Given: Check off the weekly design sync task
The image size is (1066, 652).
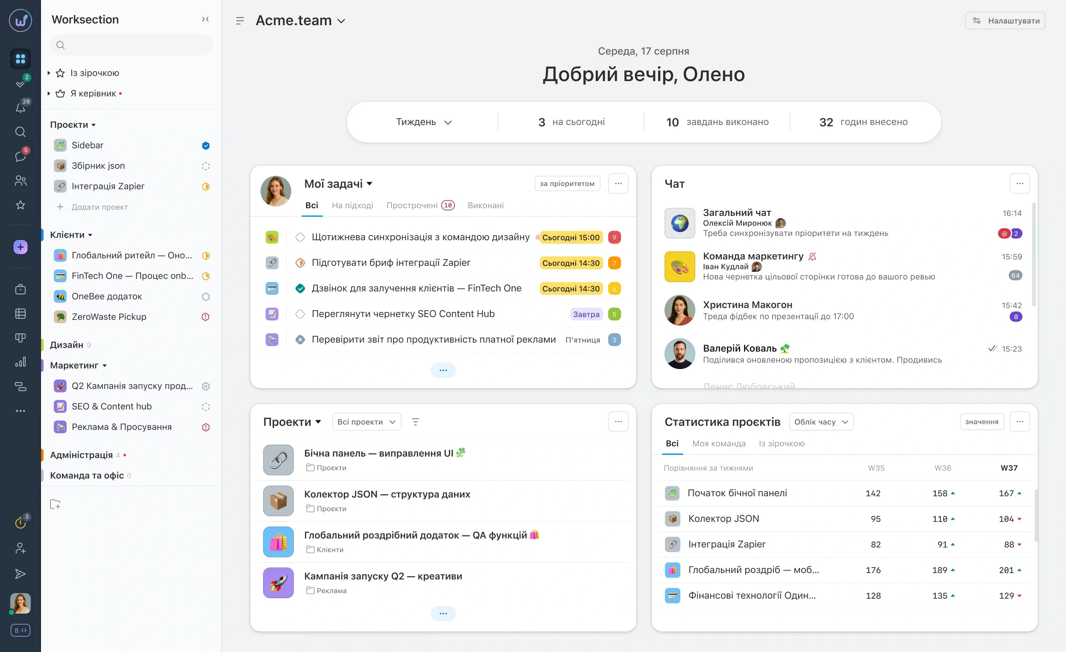Looking at the screenshot, I should pyautogui.click(x=300, y=237).
